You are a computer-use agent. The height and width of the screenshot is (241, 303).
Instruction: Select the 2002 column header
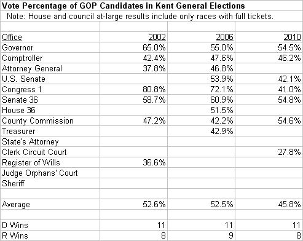tap(157, 37)
